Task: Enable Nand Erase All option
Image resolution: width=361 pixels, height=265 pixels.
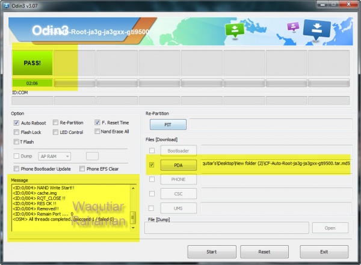Action: [x=97, y=132]
